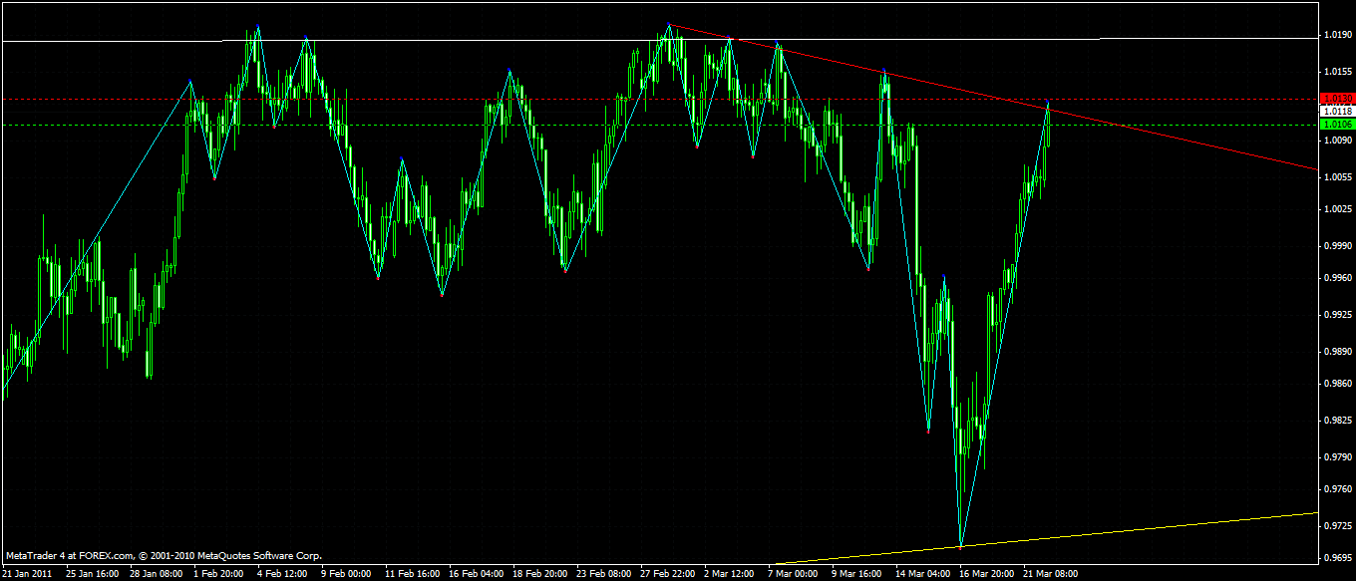1356x581 pixels.
Task: Click the 0.9960 price scale label
Action: pos(1337,278)
